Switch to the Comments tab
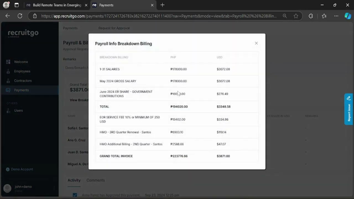 (x=96, y=180)
